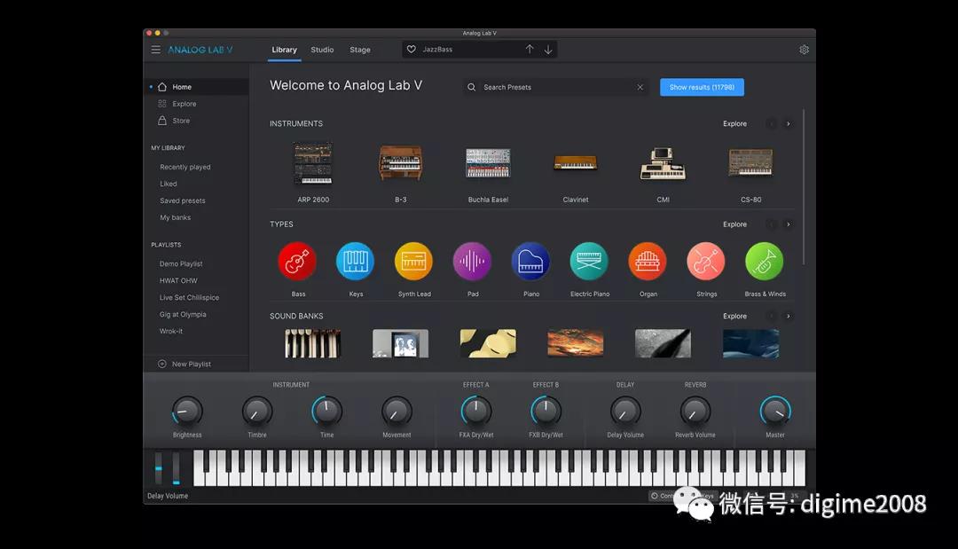Select the Clavinet instrument
The height and width of the screenshot is (549, 958).
coord(575,163)
